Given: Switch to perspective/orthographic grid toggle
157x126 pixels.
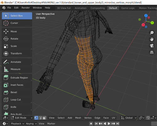Looking at the screenshot, I should pyautogui.click(x=152, y=52).
